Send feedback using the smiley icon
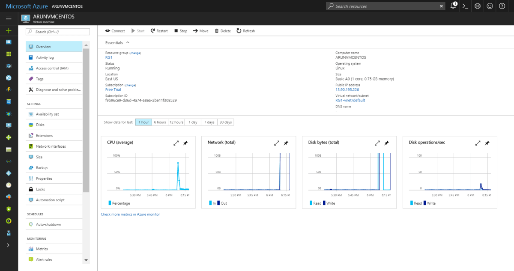This screenshot has width=514, height=271. click(489, 6)
